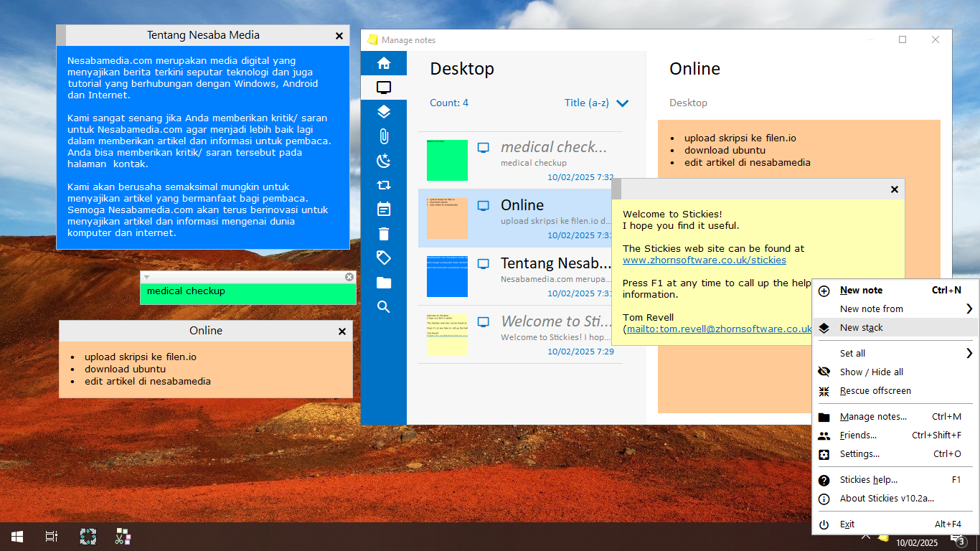Open the Title (a-z) sort dropdown
The image size is (980, 551).
tap(596, 103)
